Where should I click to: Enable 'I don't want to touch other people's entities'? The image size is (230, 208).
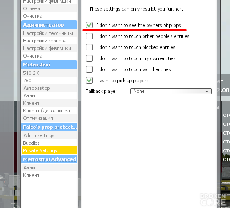[x=89, y=36]
